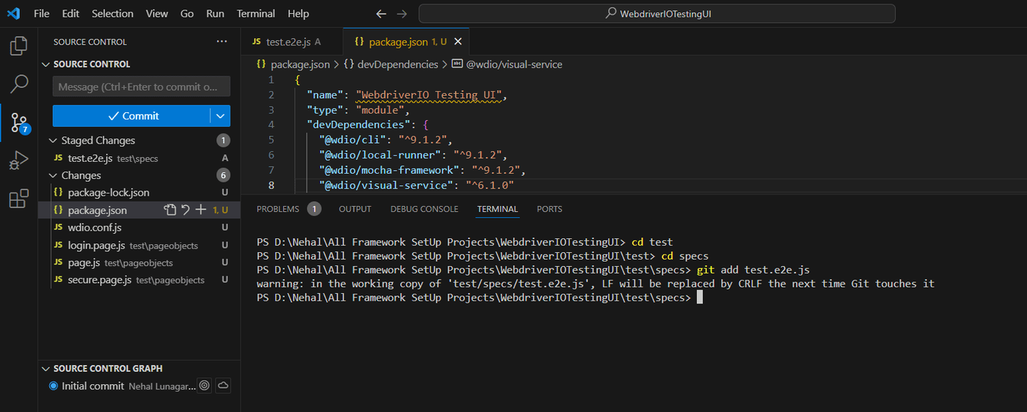Image resolution: width=1027 pixels, height=412 pixels.
Task: Open the Source Control view icon
Action: click(18, 122)
